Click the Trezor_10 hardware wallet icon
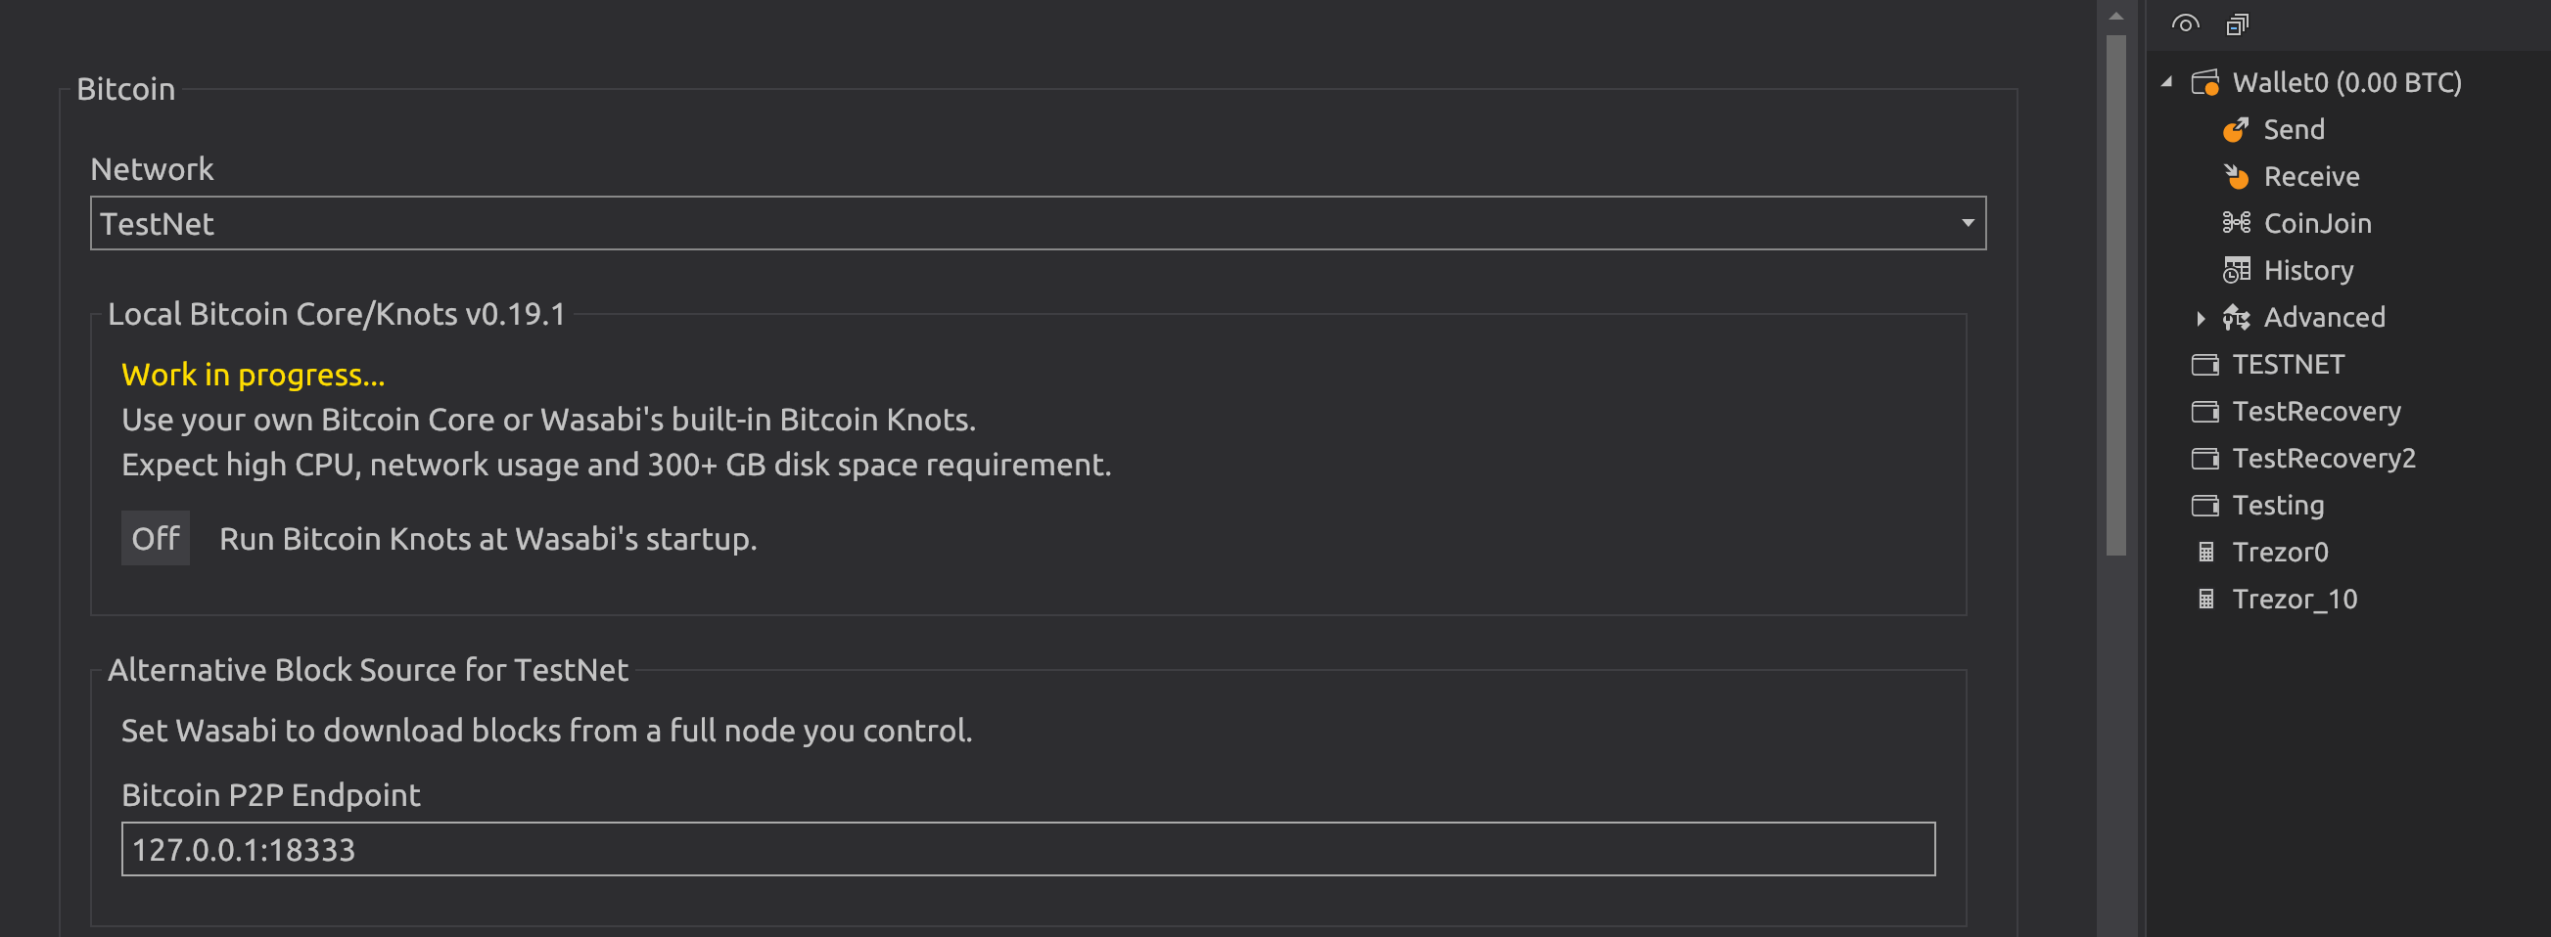The image size is (2551, 937). pyautogui.click(x=2205, y=600)
